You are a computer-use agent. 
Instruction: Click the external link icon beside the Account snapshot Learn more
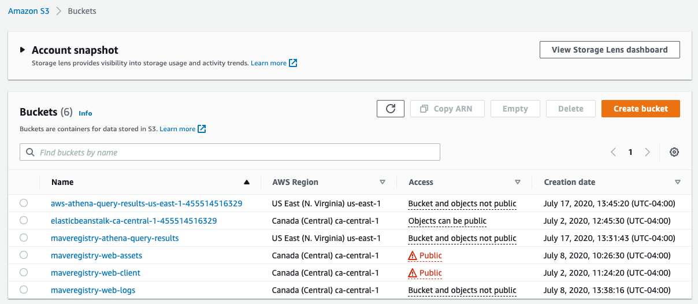pyautogui.click(x=293, y=63)
